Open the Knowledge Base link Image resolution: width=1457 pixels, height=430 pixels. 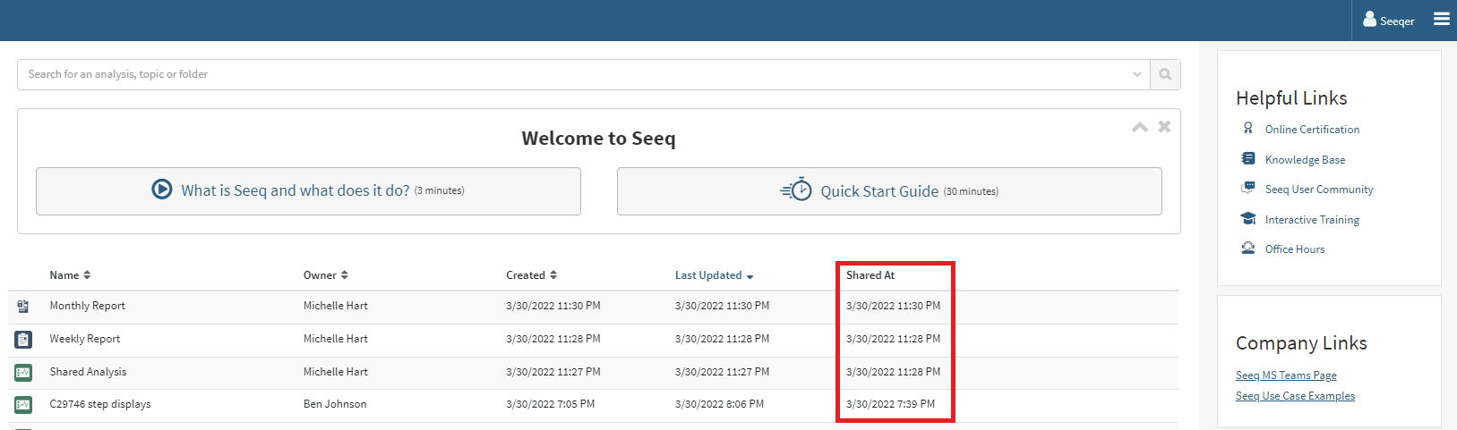click(x=1305, y=160)
